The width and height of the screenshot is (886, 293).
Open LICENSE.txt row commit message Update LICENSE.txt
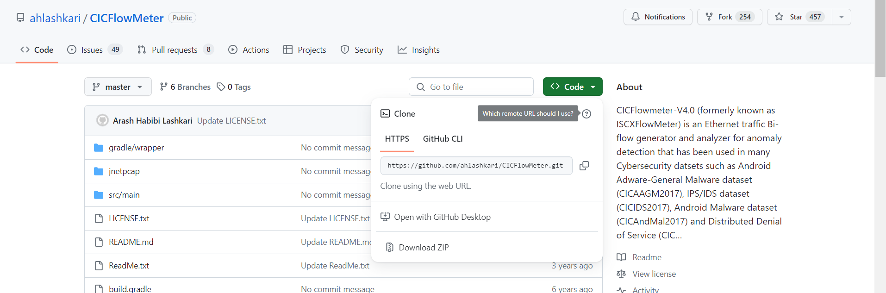pyautogui.click(x=335, y=218)
